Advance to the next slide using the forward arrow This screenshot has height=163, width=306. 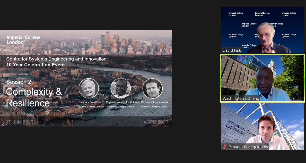pos(6,124)
